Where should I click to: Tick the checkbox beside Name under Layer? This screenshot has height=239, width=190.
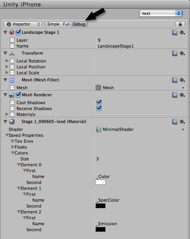[x=12, y=46]
